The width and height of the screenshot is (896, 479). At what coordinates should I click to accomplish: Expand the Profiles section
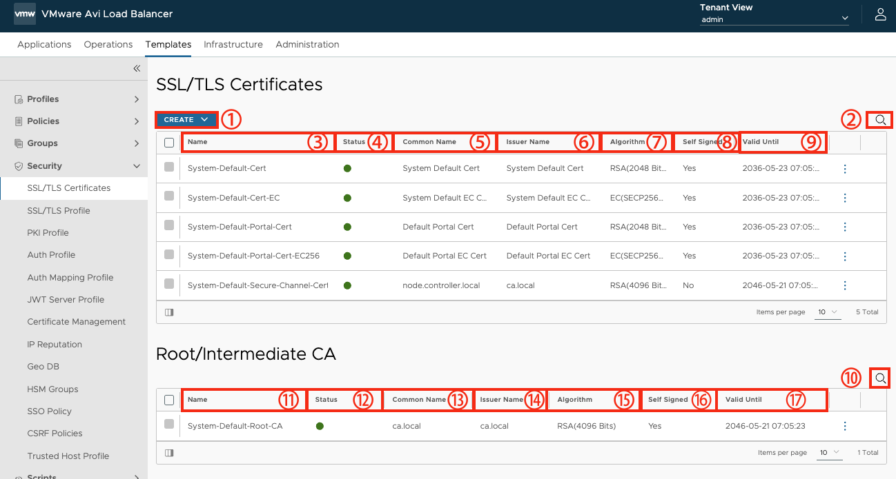pyautogui.click(x=137, y=99)
